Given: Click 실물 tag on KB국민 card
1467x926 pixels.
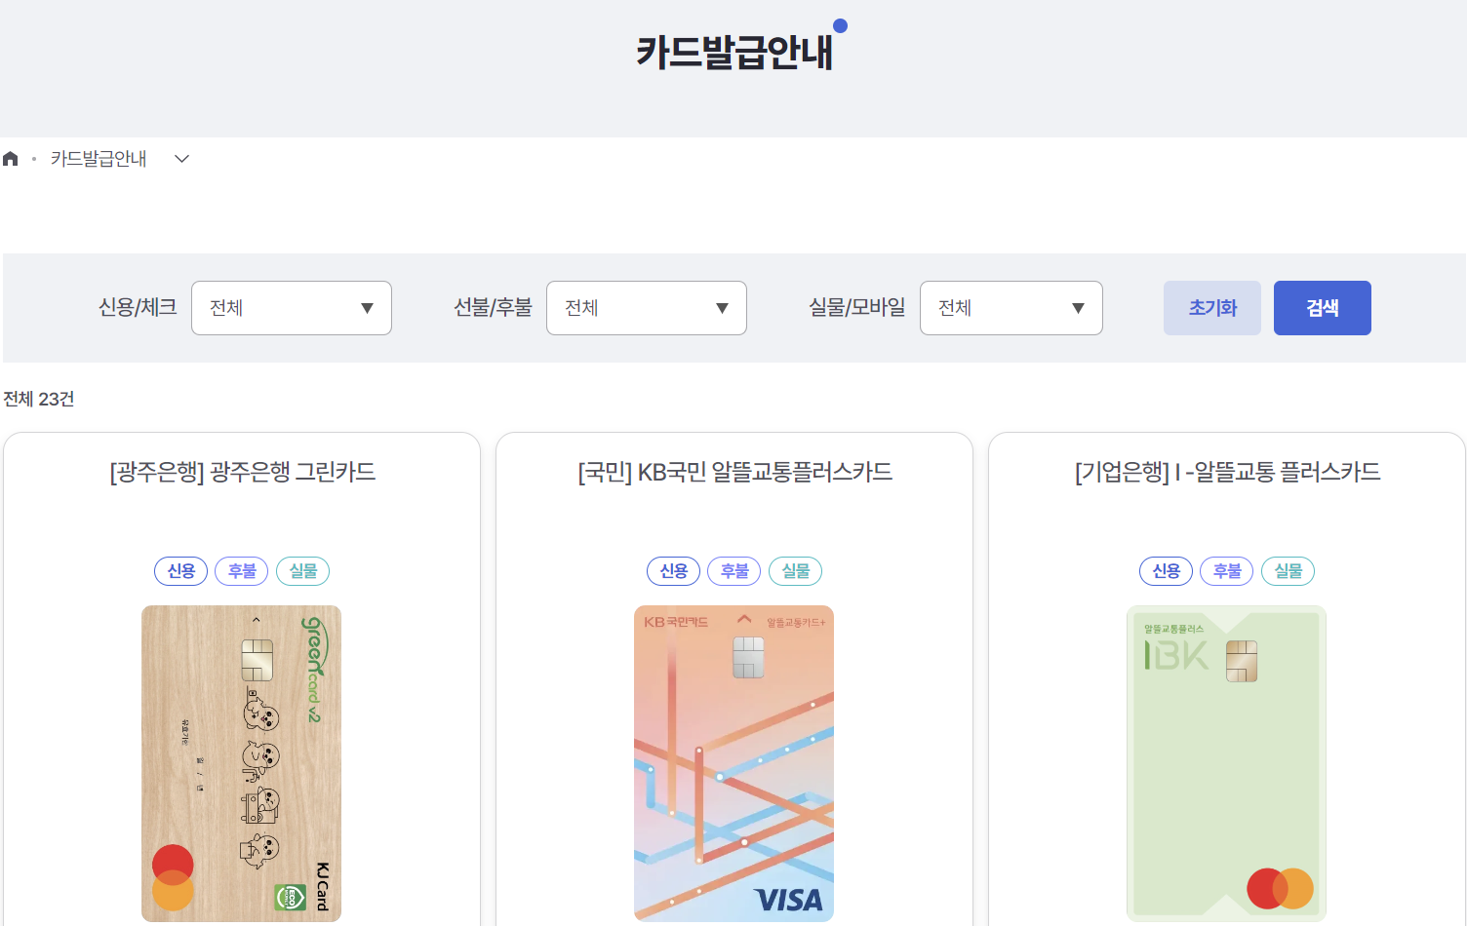Looking at the screenshot, I should (796, 571).
